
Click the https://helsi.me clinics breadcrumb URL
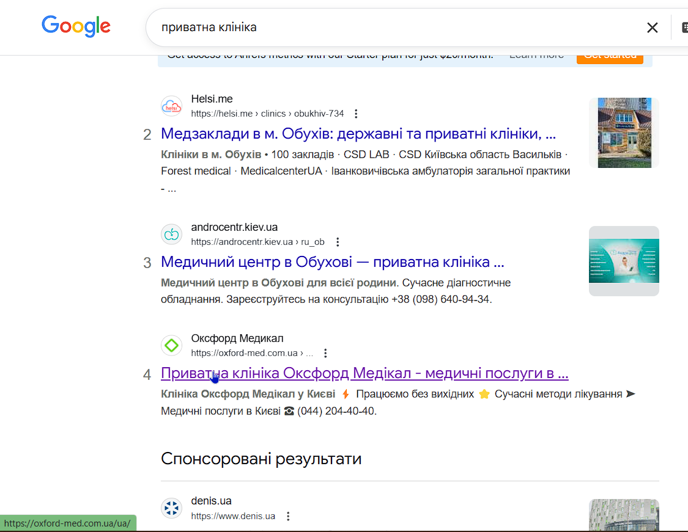click(267, 114)
